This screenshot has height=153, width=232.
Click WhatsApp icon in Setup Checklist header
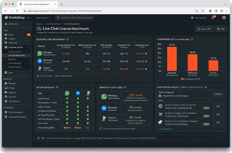tap(67, 93)
